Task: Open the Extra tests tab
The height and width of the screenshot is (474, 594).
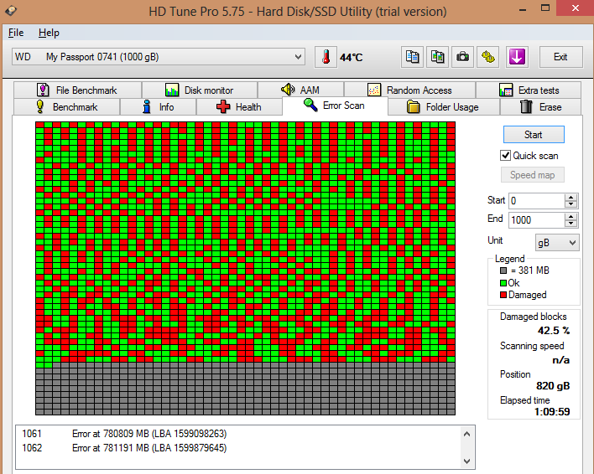Action: (x=529, y=90)
